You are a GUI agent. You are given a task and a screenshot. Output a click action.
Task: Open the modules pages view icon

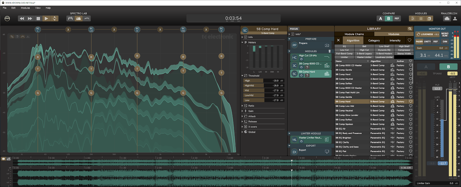tap(429, 18)
